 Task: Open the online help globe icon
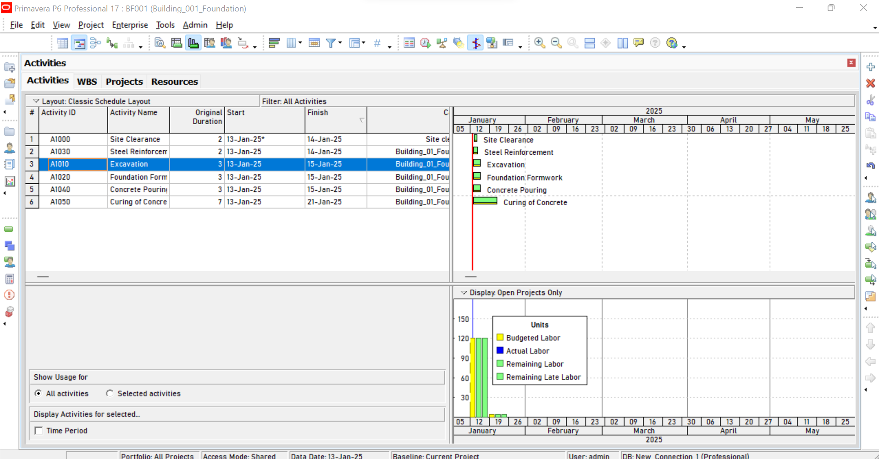tap(672, 43)
